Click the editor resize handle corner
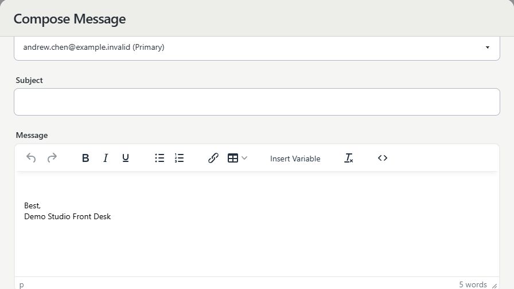514x289 pixels. pos(494,286)
